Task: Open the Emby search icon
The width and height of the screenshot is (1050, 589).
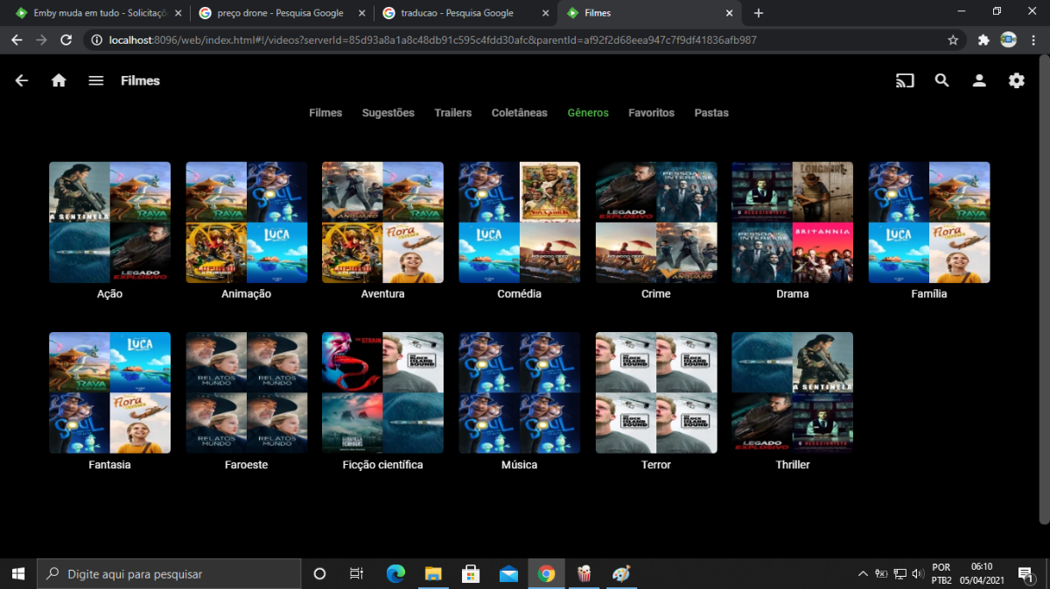Action: pyautogui.click(x=941, y=80)
